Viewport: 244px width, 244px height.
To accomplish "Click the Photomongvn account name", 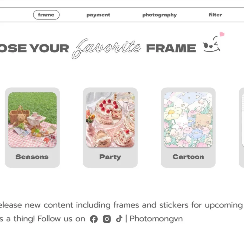I will 156,219.
